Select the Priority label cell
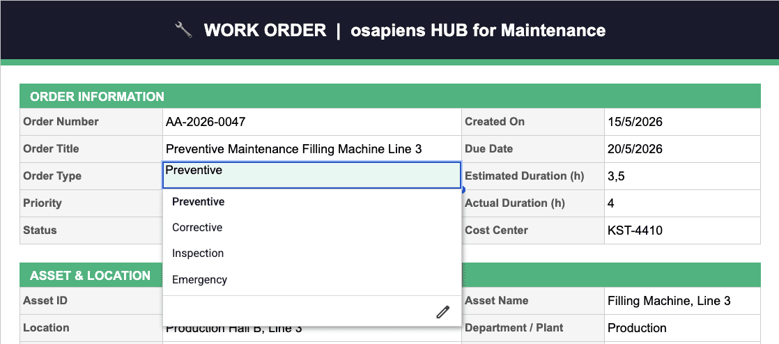 point(91,203)
